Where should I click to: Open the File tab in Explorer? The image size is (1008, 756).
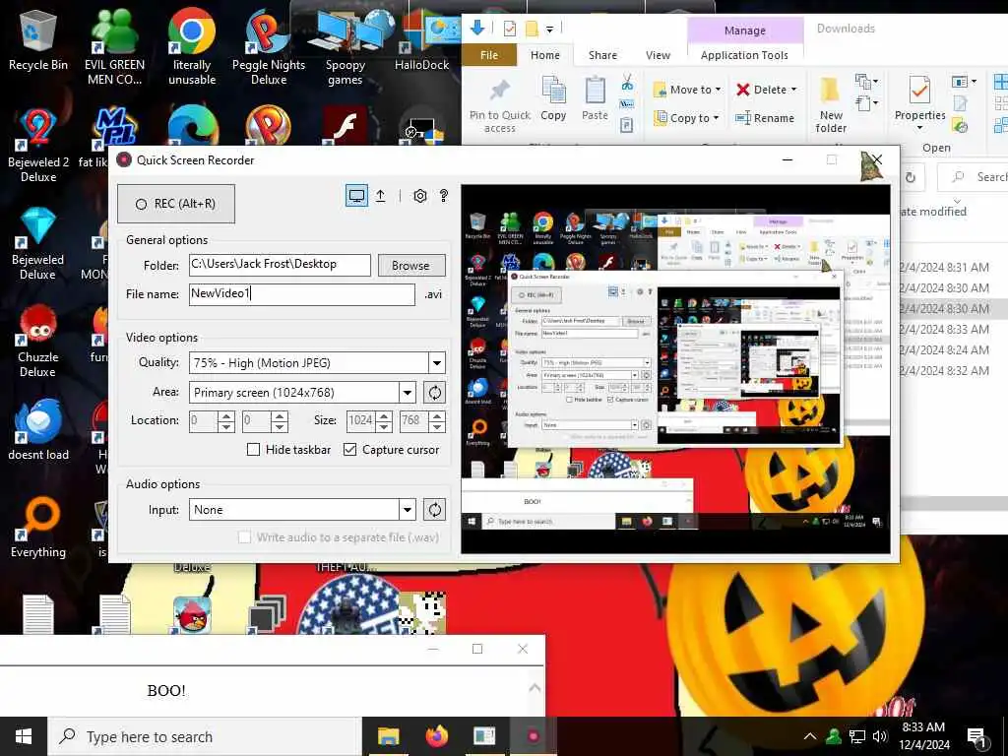click(x=489, y=55)
